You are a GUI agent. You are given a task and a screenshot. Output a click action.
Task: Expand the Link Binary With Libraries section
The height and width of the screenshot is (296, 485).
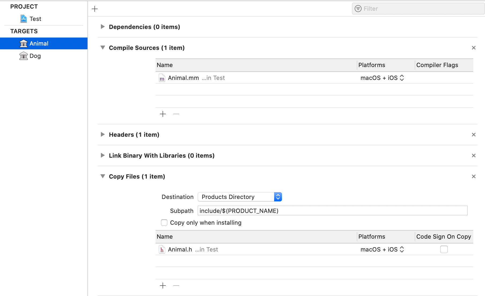[x=103, y=156]
